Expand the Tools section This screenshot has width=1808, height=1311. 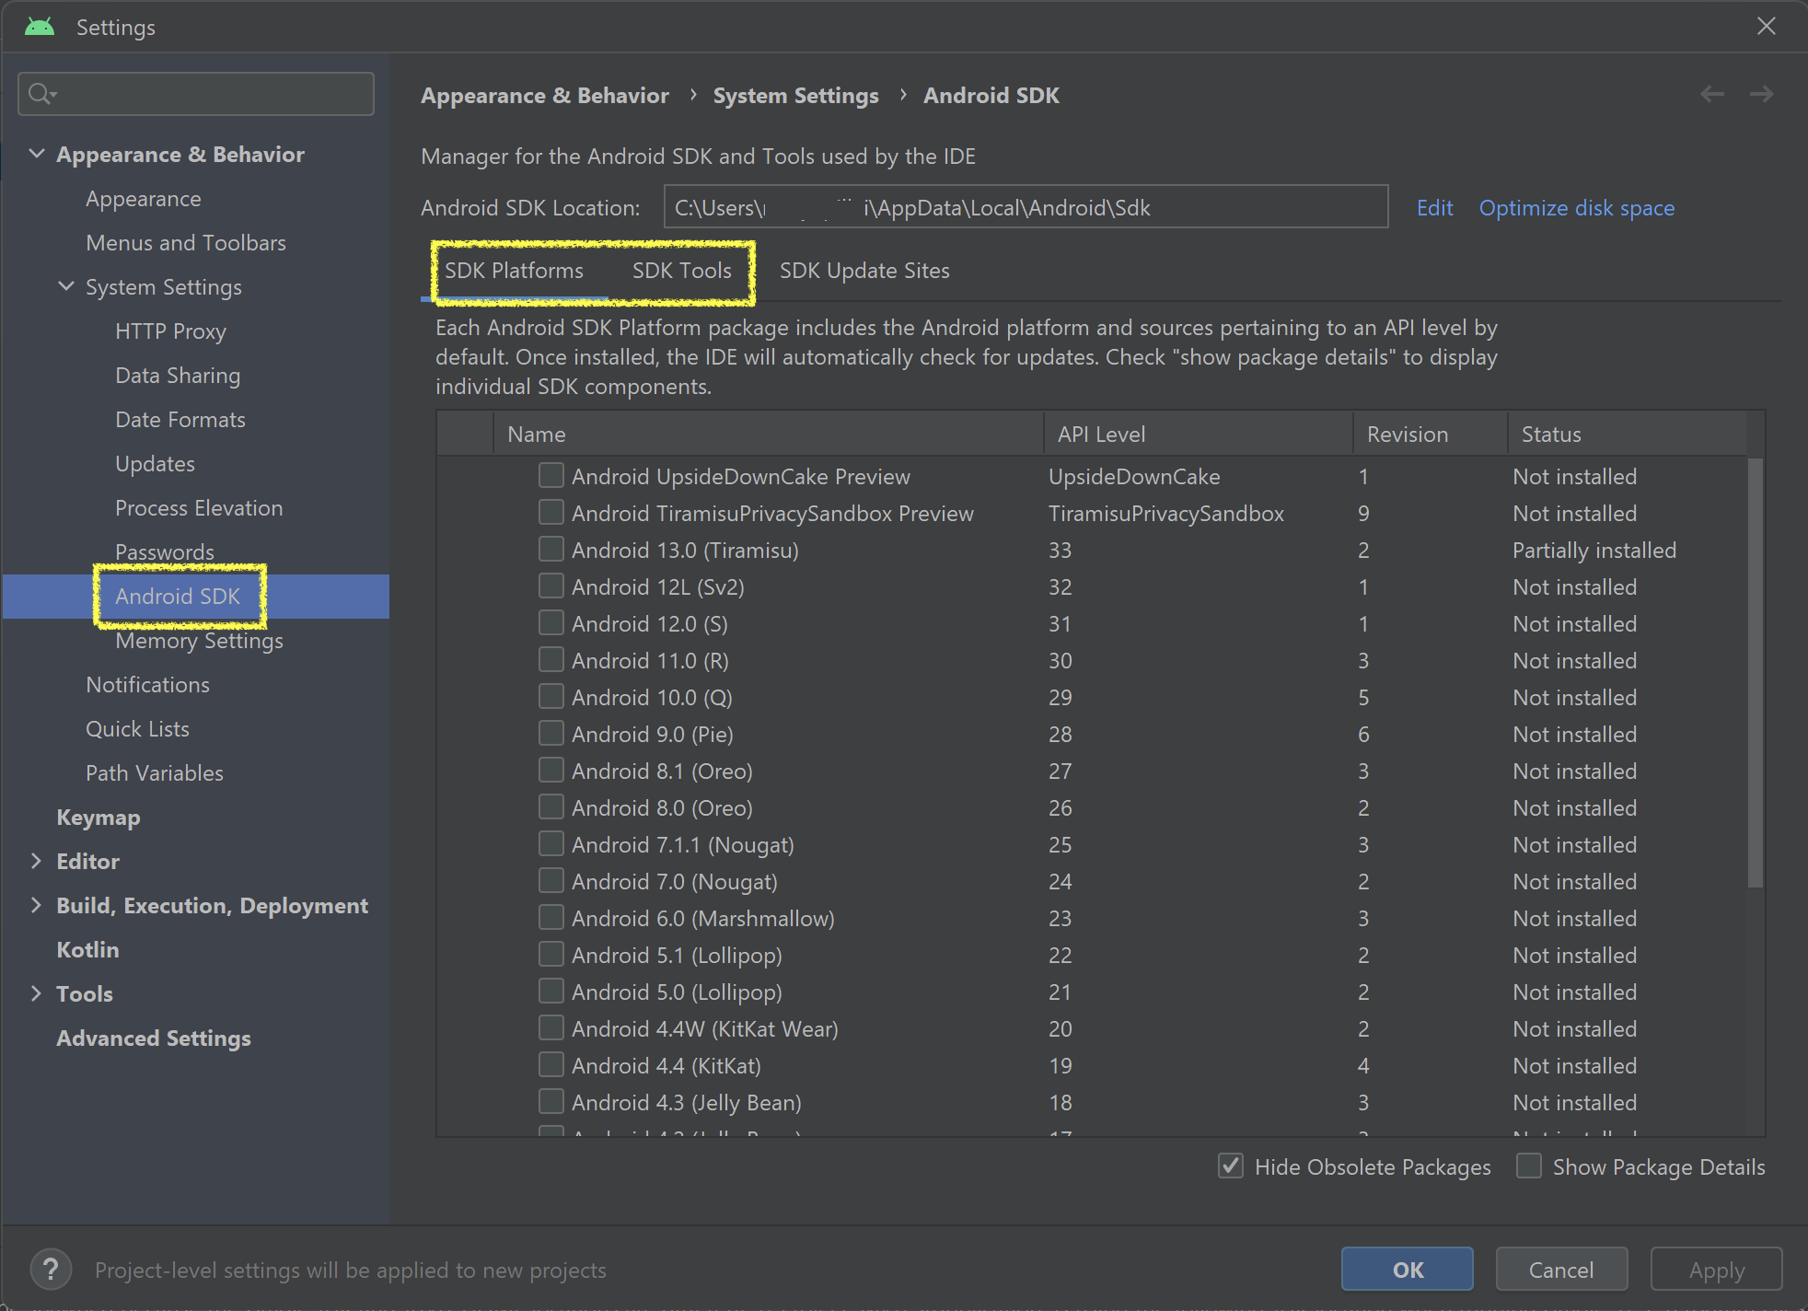(37, 993)
